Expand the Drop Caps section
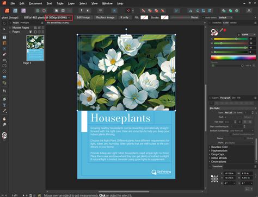Viewport: 258px width, 197px height. 218,154
